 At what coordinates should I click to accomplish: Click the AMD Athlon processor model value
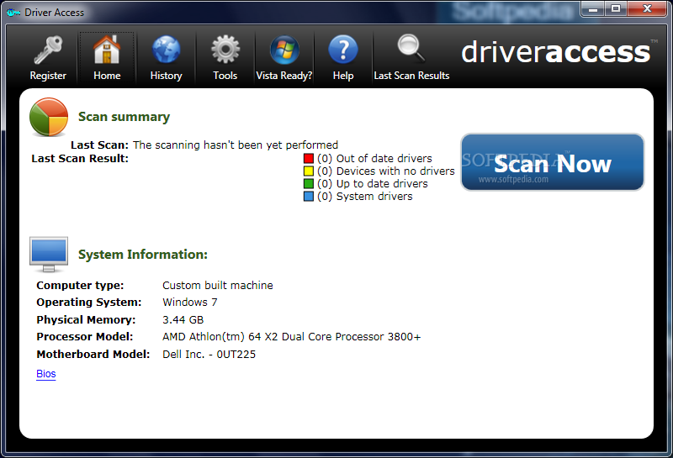tap(291, 337)
